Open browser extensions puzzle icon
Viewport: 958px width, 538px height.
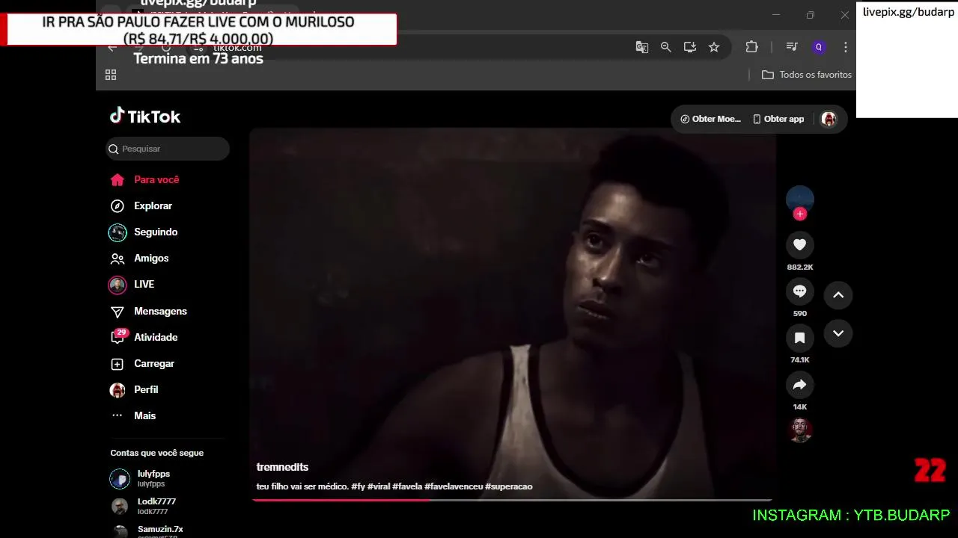click(752, 47)
